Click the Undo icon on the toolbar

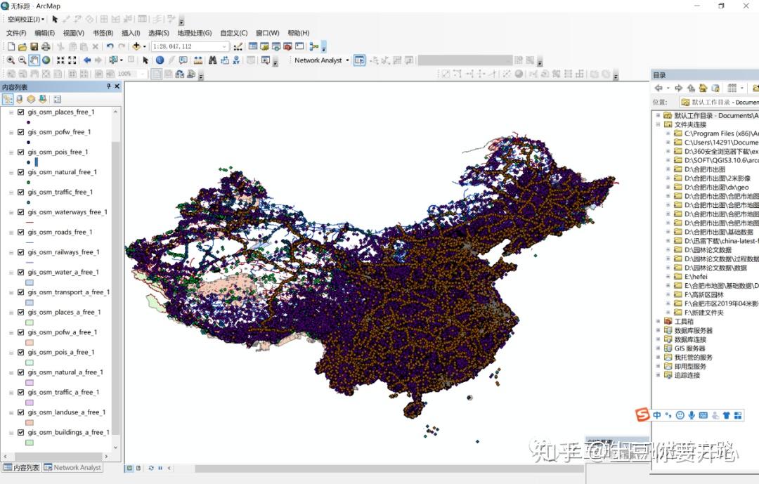point(110,46)
